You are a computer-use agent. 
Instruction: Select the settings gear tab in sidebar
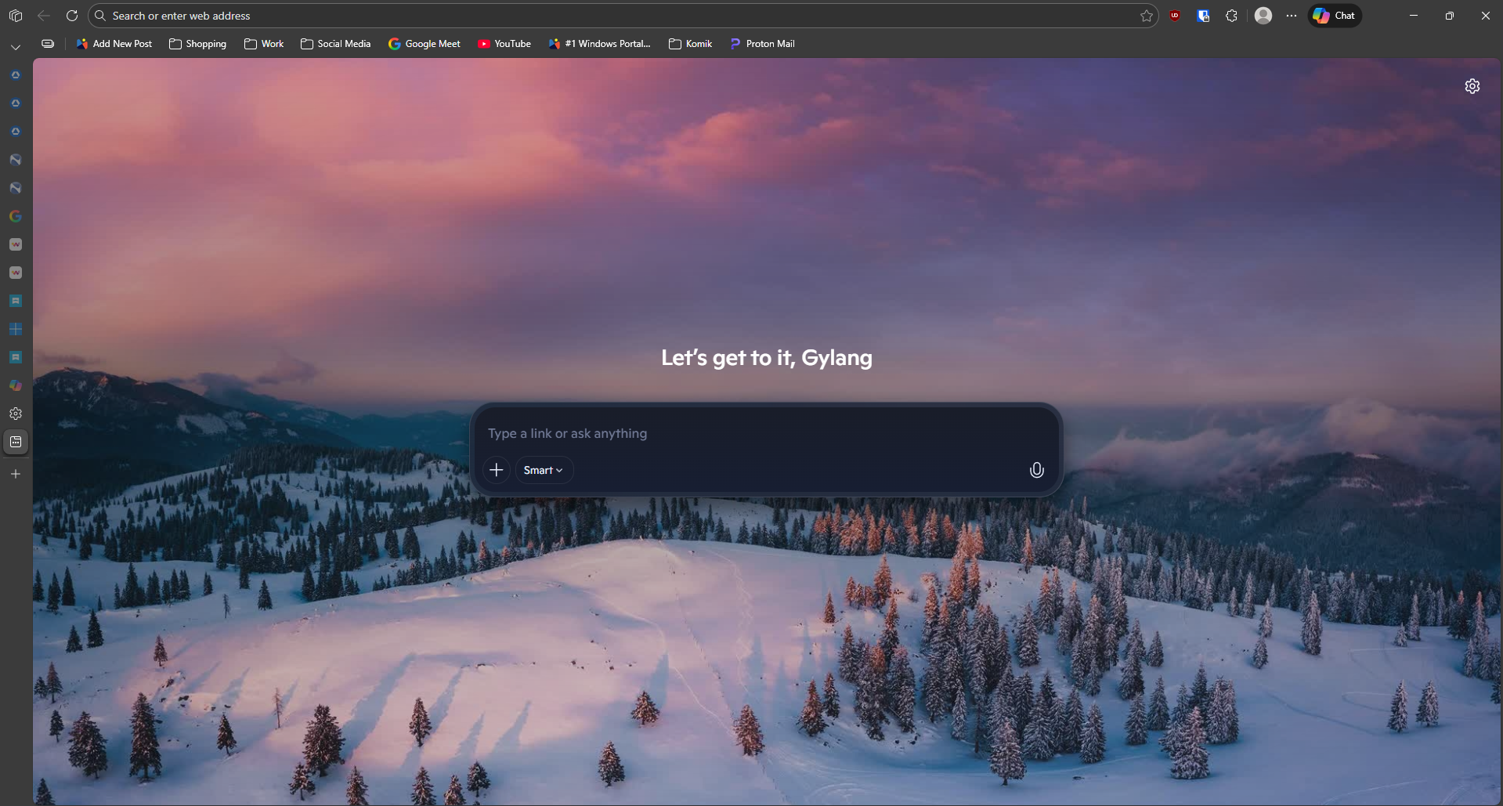coord(16,414)
